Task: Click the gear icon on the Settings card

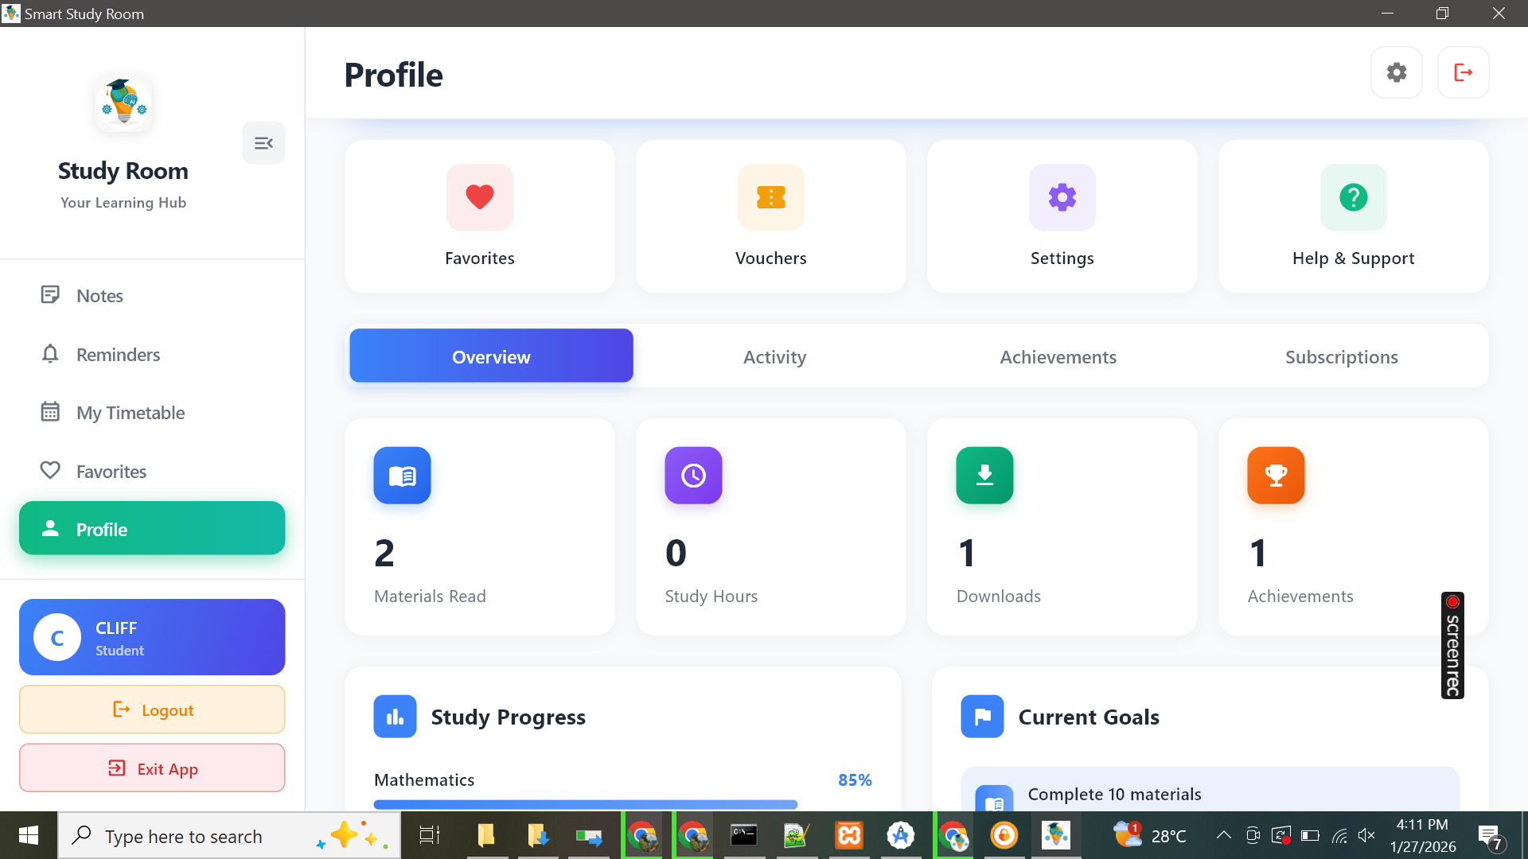Action: click(1062, 197)
